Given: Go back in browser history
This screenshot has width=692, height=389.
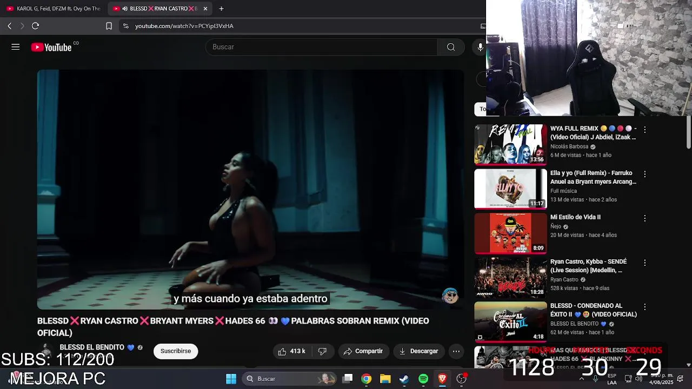Looking at the screenshot, I should point(9,26).
